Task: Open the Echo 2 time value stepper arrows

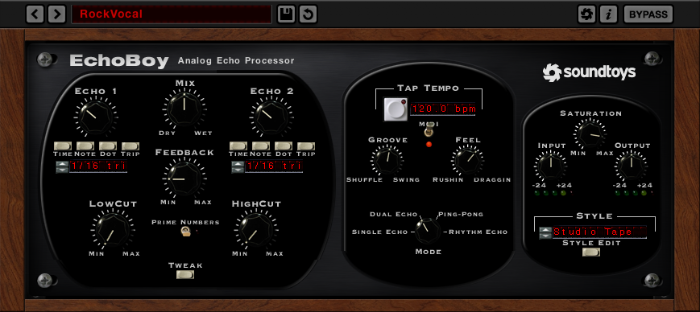Action: pyautogui.click(x=238, y=167)
